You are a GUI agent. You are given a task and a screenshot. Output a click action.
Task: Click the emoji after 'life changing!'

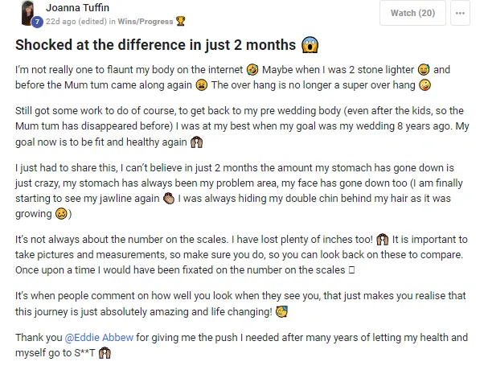coord(281,312)
